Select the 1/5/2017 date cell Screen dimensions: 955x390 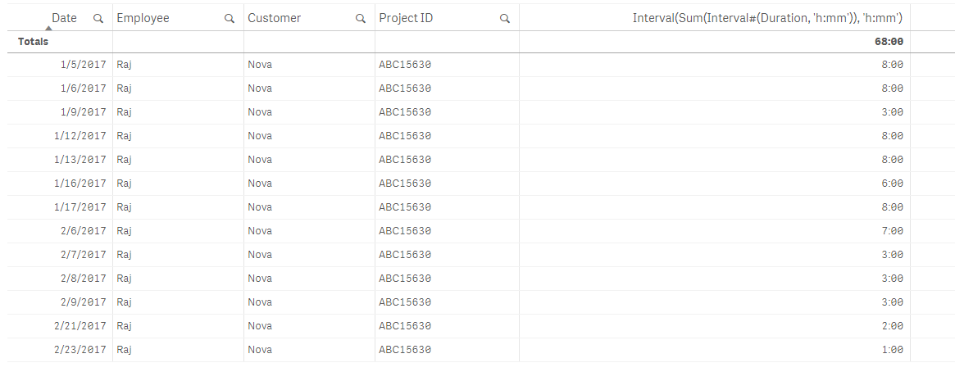pyautogui.click(x=84, y=65)
